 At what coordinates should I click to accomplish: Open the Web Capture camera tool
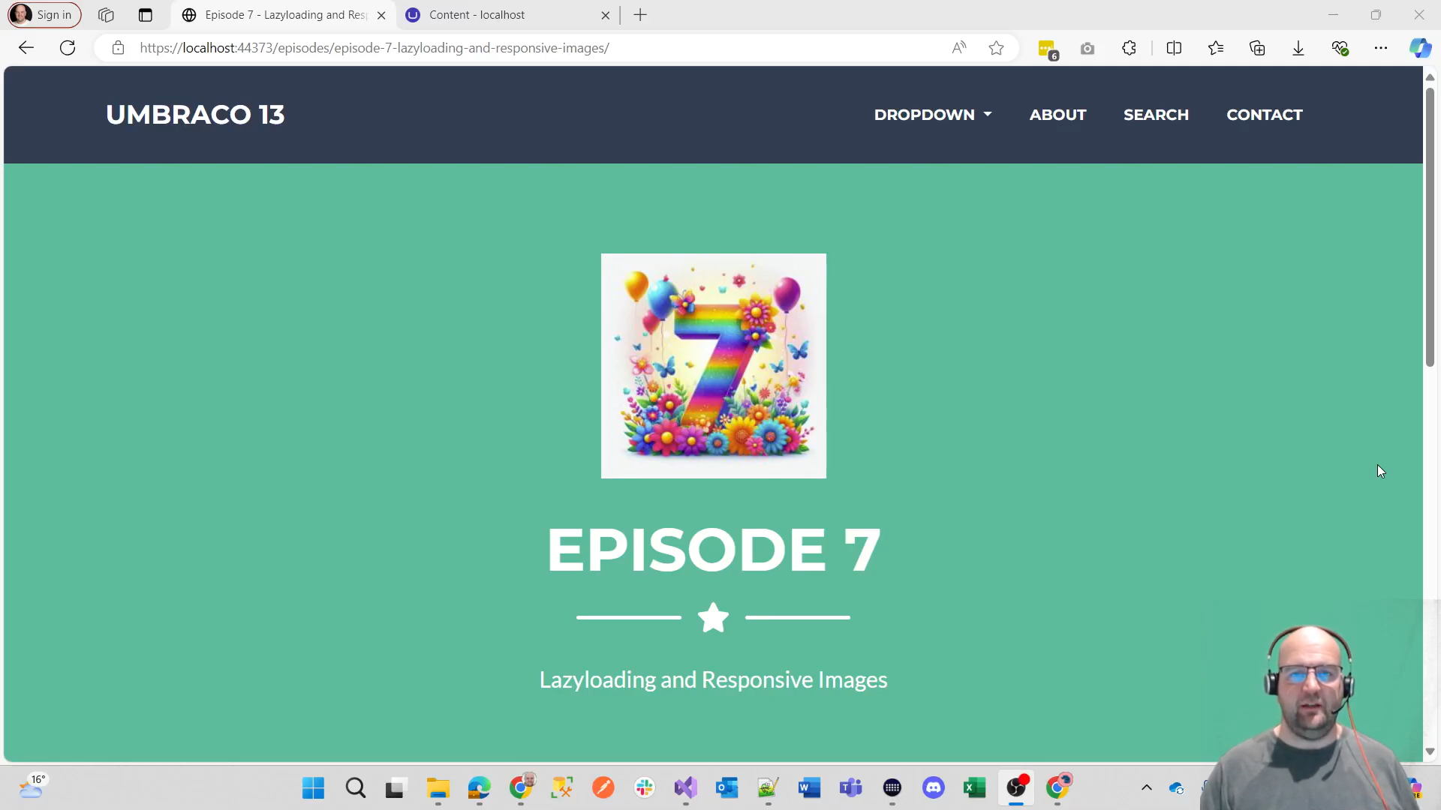coord(1088,47)
